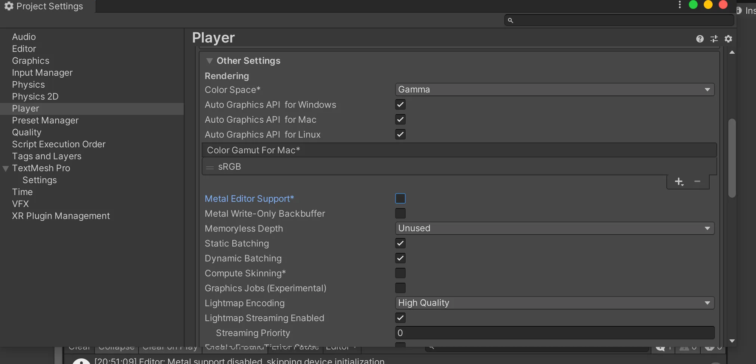Select Graphics in the settings list
The width and height of the screenshot is (756, 364).
pos(31,61)
